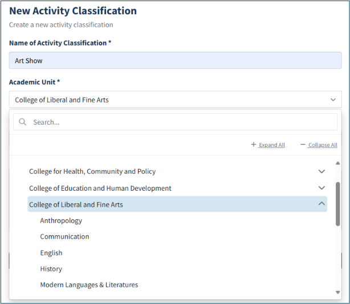Click the plus icon beside Expand All
350x304 pixels.
[x=254, y=145]
